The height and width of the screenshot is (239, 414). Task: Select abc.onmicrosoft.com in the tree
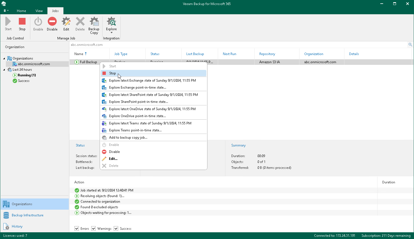[x=34, y=64]
